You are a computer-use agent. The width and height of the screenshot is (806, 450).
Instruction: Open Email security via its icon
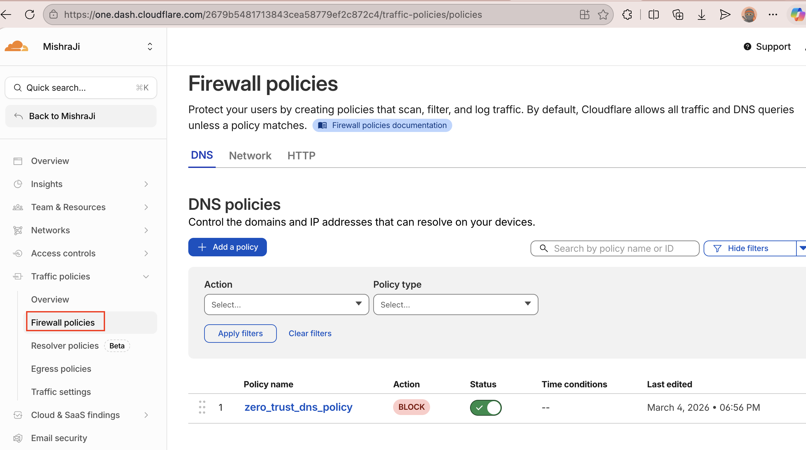pos(18,438)
